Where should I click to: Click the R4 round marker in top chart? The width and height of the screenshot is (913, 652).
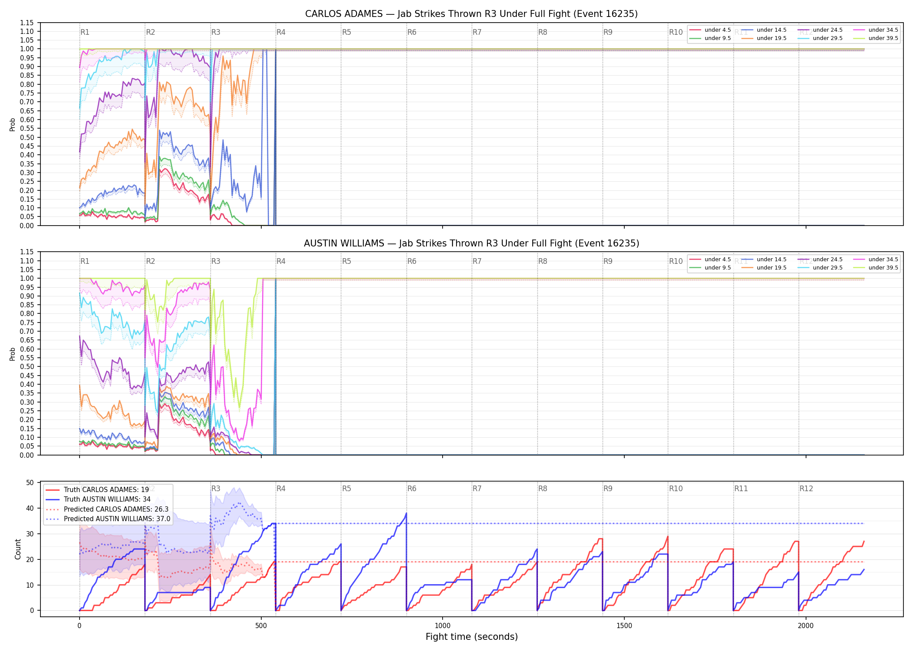(x=281, y=32)
